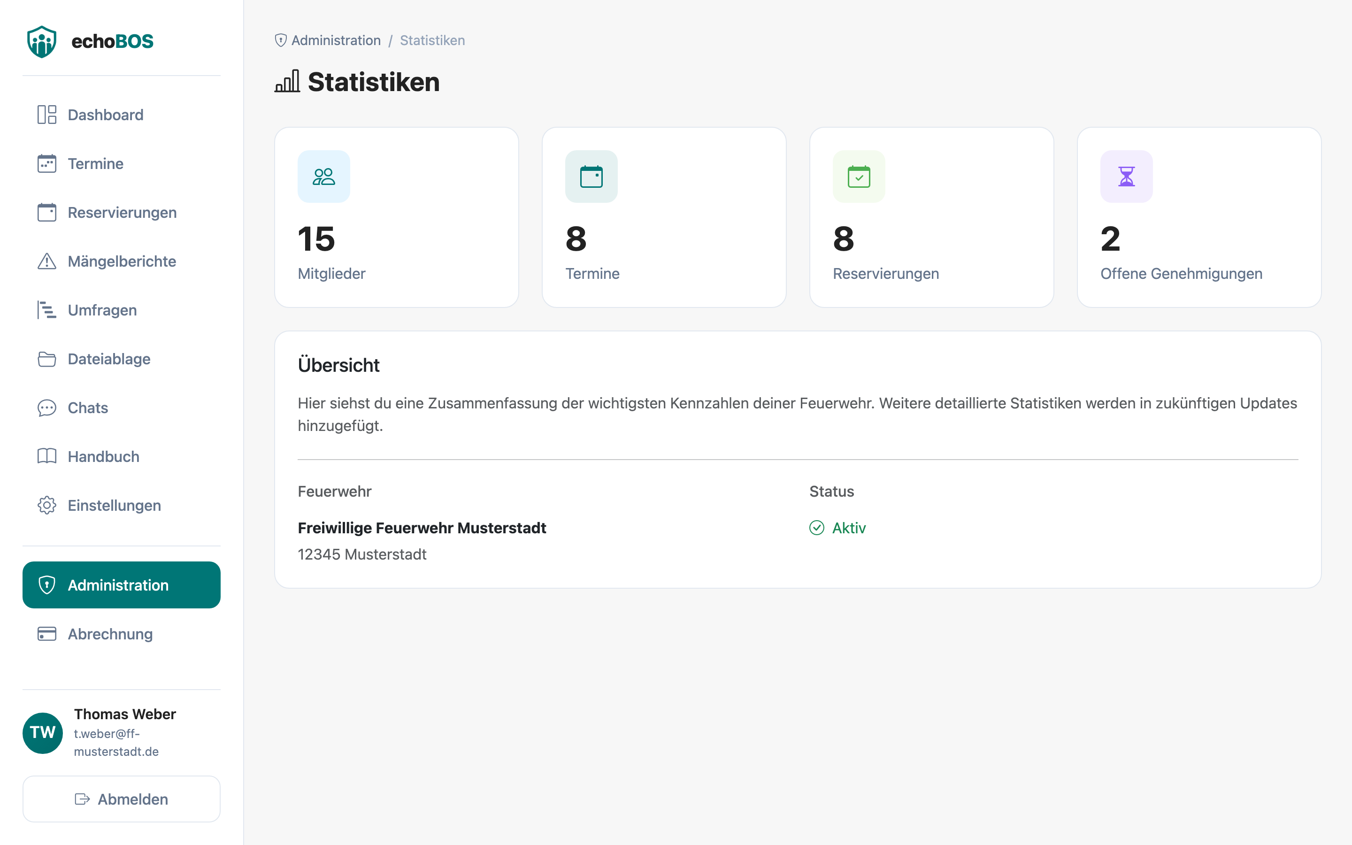This screenshot has height=845, width=1352.
Task: Click the t.weber@ff-musterstadt.de email
Action: coord(116,743)
